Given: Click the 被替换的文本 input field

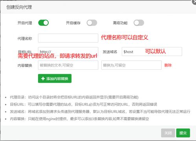Looking at the screenshot, I should [68, 65].
